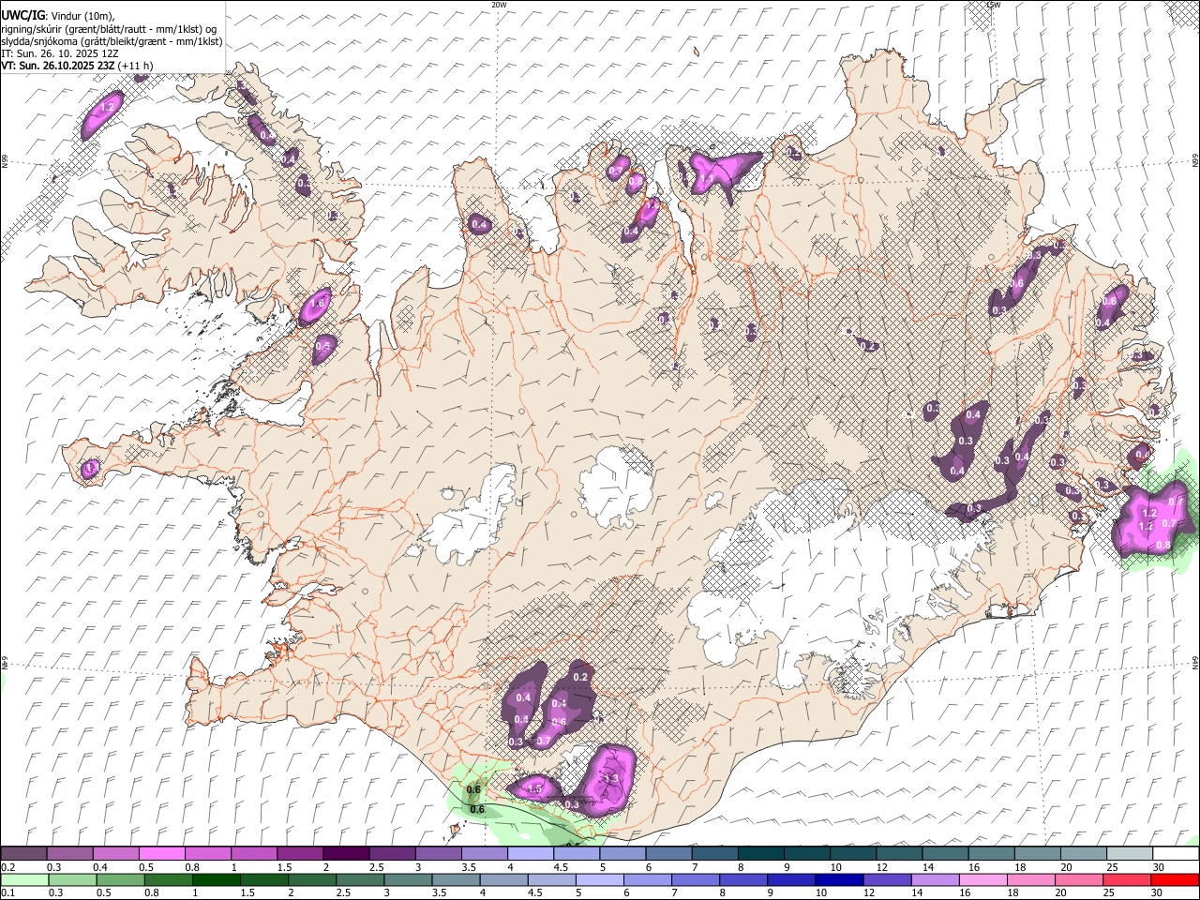The image size is (1200, 900).
Task: Pick the white swatch labeled 30 in upper legend
Action: coord(1177,853)
